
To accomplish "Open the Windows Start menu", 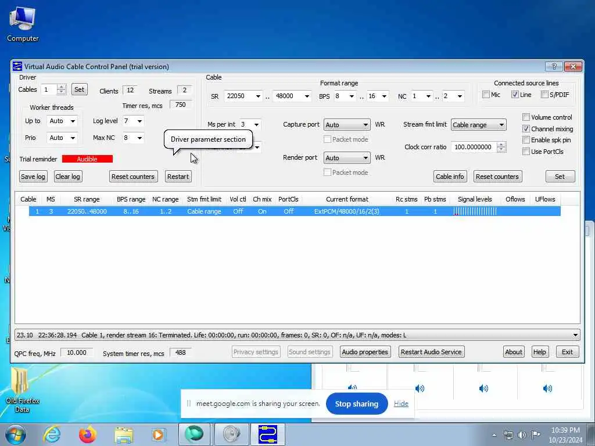I will 16,434.
